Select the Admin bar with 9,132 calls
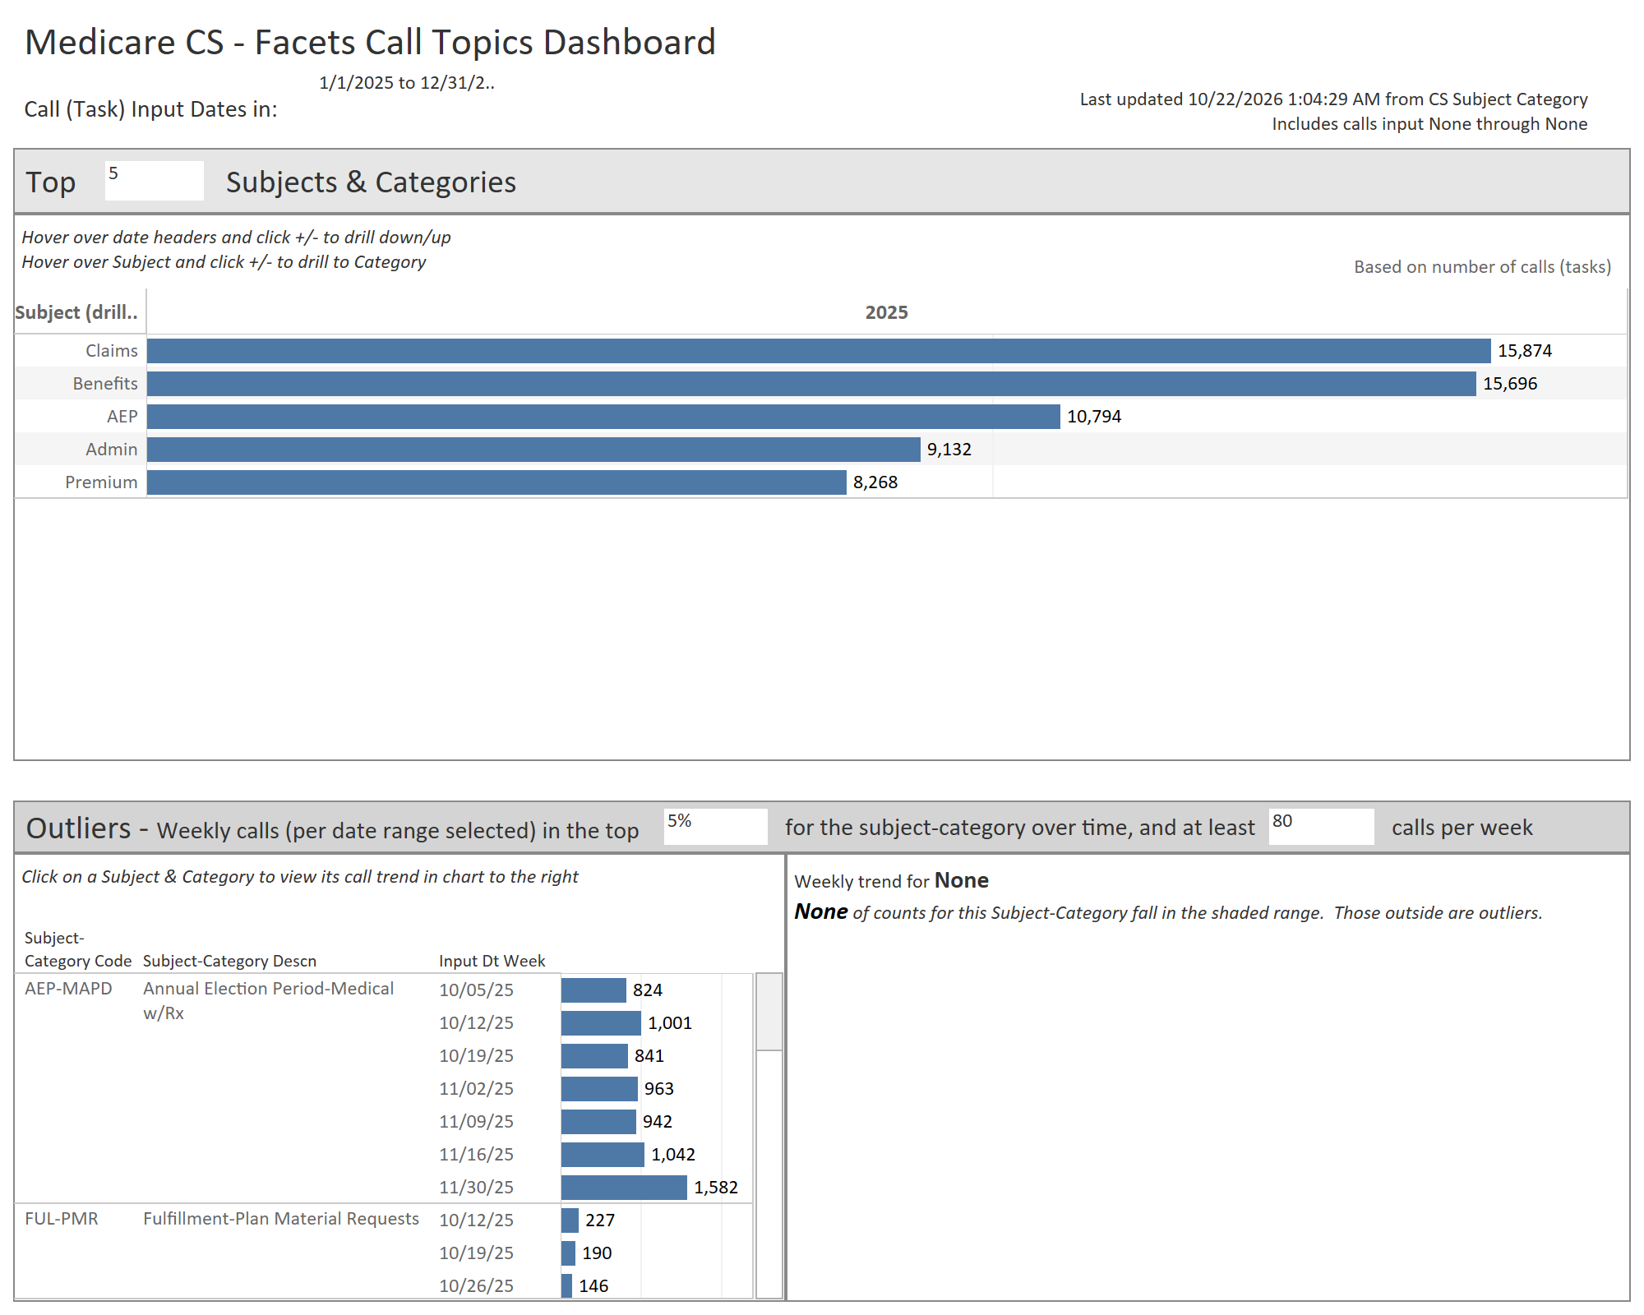 tap(533, 450)
